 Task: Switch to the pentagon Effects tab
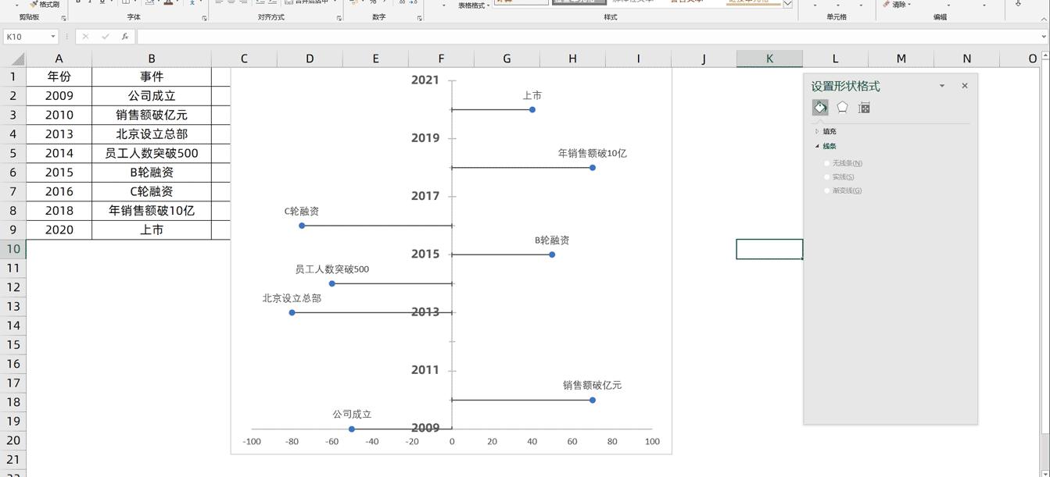pyautogui.click(x=842, y=107)
